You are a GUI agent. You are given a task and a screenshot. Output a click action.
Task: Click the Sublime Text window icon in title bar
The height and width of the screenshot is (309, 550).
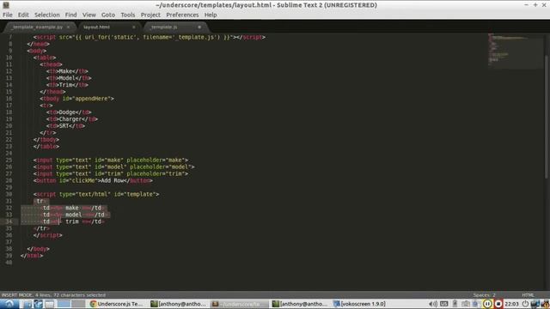(x=6, y=5)
